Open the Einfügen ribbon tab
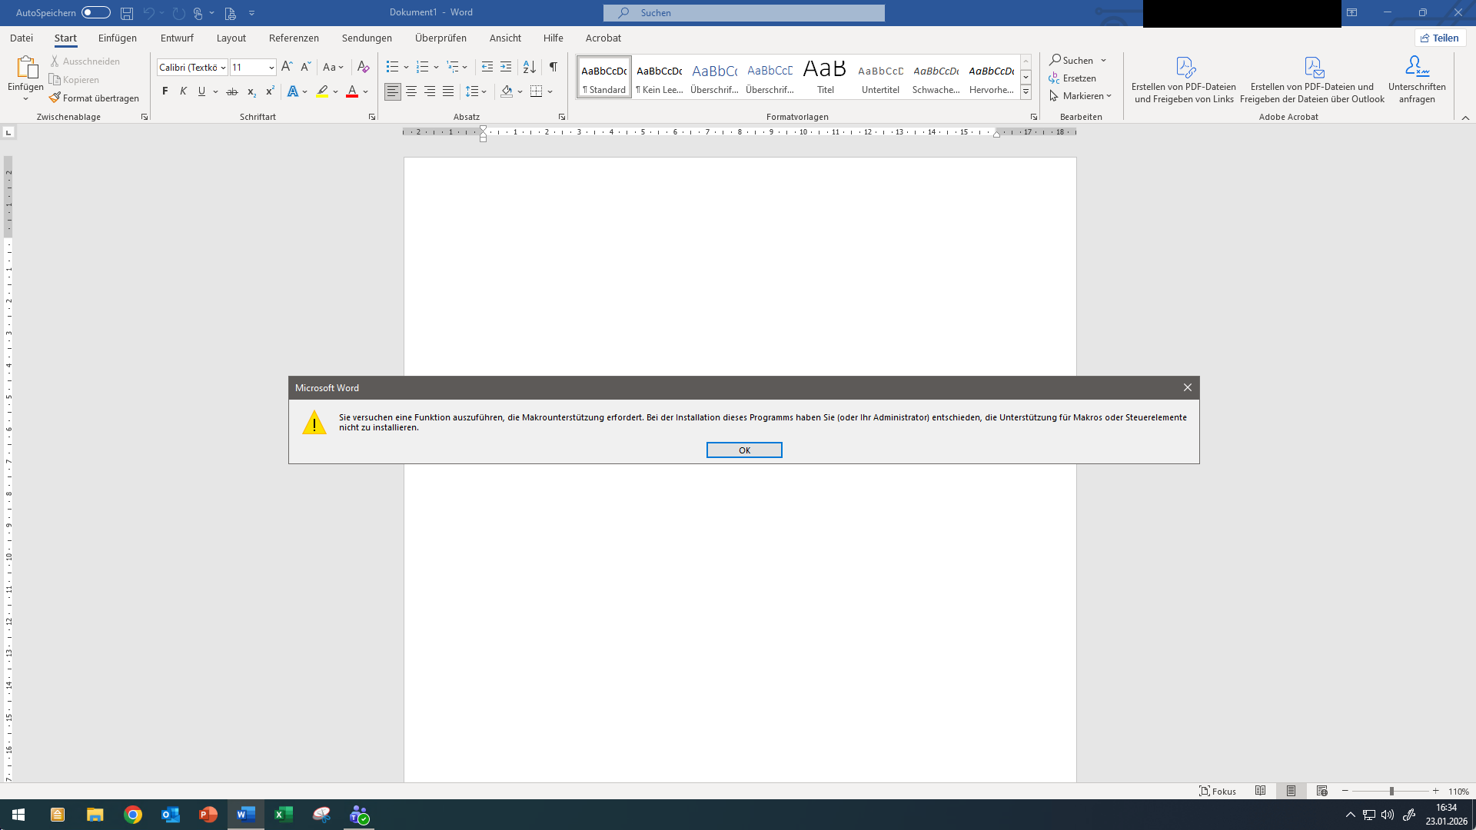 (x=117, y=38)
